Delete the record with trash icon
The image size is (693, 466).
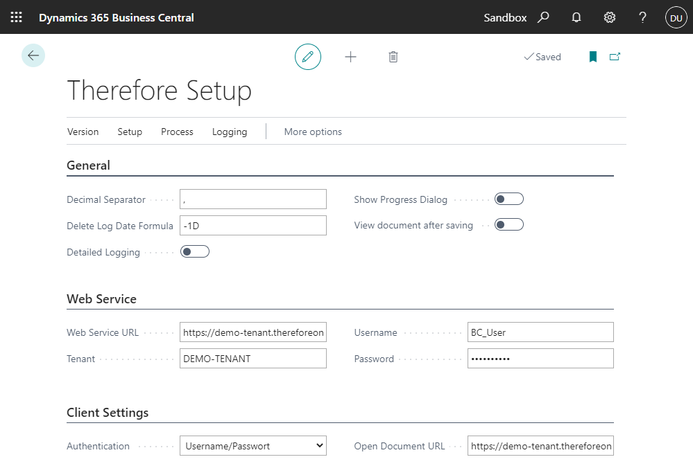click(x=393, y=57)
